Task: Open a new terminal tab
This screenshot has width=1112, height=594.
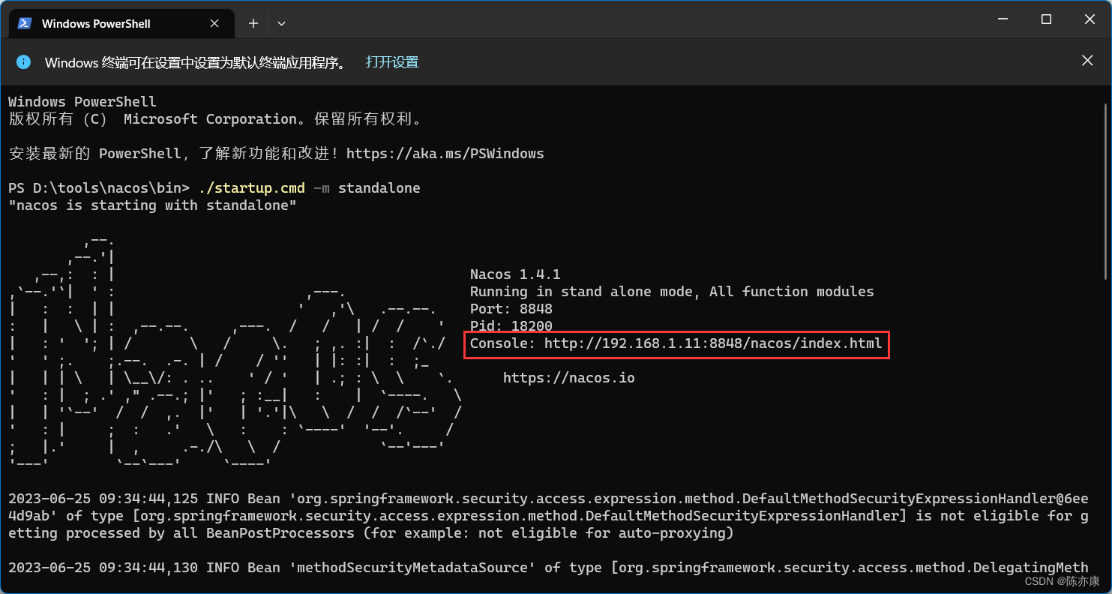Action: coord(253,23)
